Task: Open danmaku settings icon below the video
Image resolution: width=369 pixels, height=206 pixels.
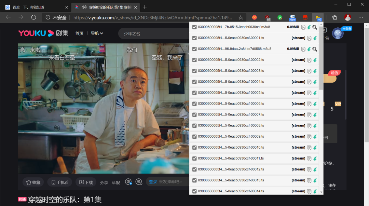Action: (x=139, y=182)
